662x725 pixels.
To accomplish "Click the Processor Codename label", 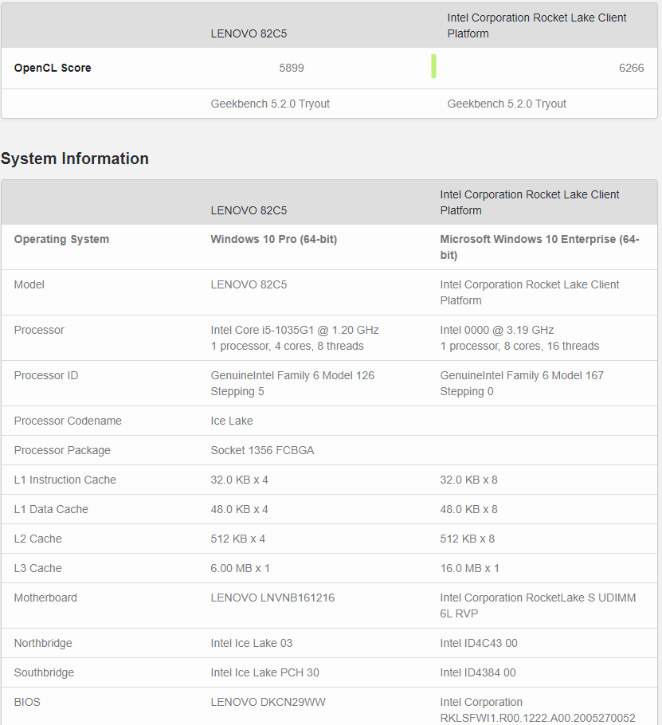I will (x=68, y=421).
